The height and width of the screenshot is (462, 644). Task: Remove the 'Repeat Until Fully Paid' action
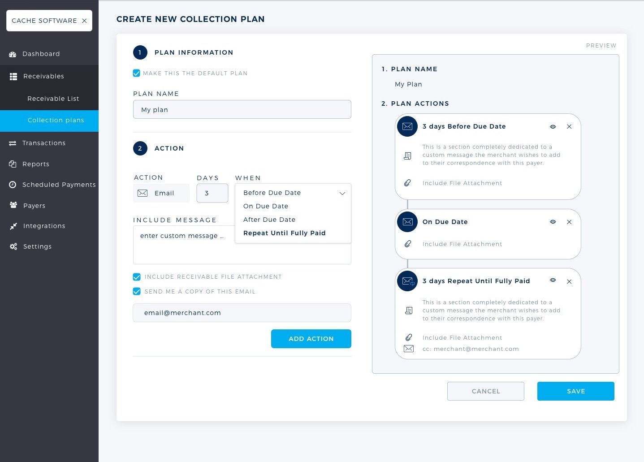pyautogui.click(x=569, y=281)
